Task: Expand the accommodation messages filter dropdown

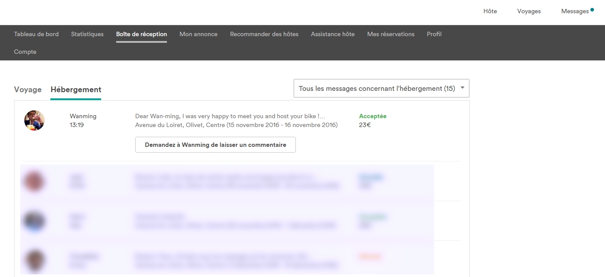Action: click(381, 88)
